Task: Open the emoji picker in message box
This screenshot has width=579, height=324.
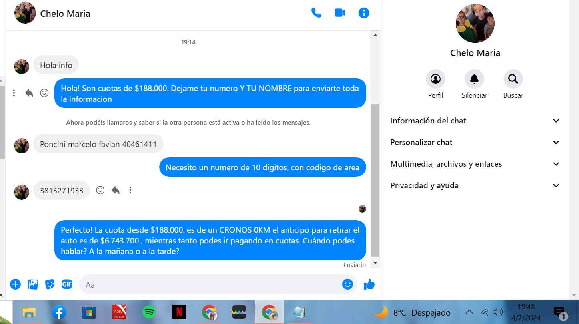Action: coord(347,284)
